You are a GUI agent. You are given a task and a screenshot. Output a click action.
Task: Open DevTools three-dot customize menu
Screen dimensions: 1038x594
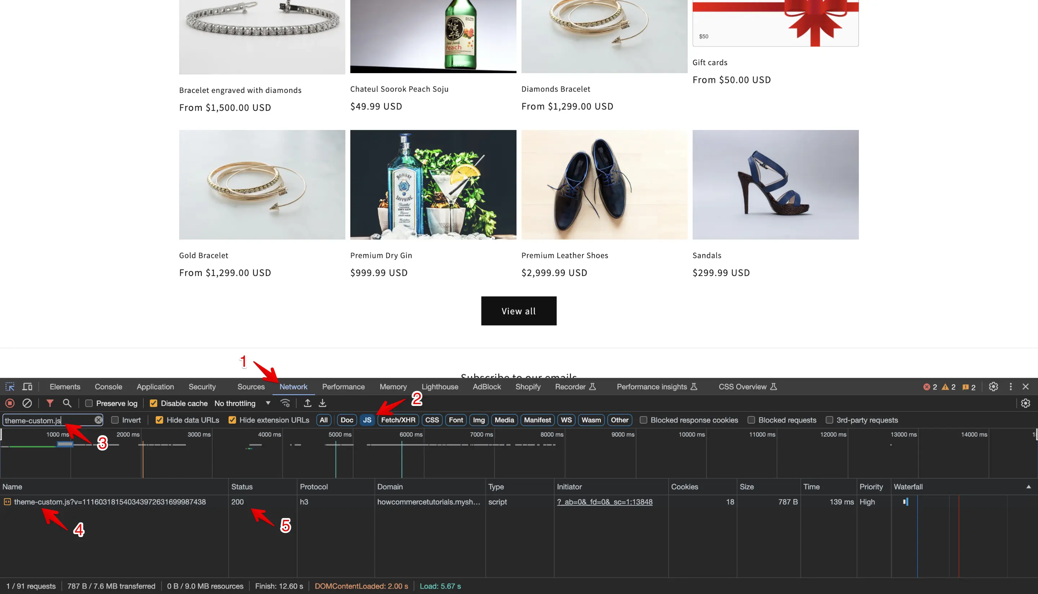[1011, 387]
